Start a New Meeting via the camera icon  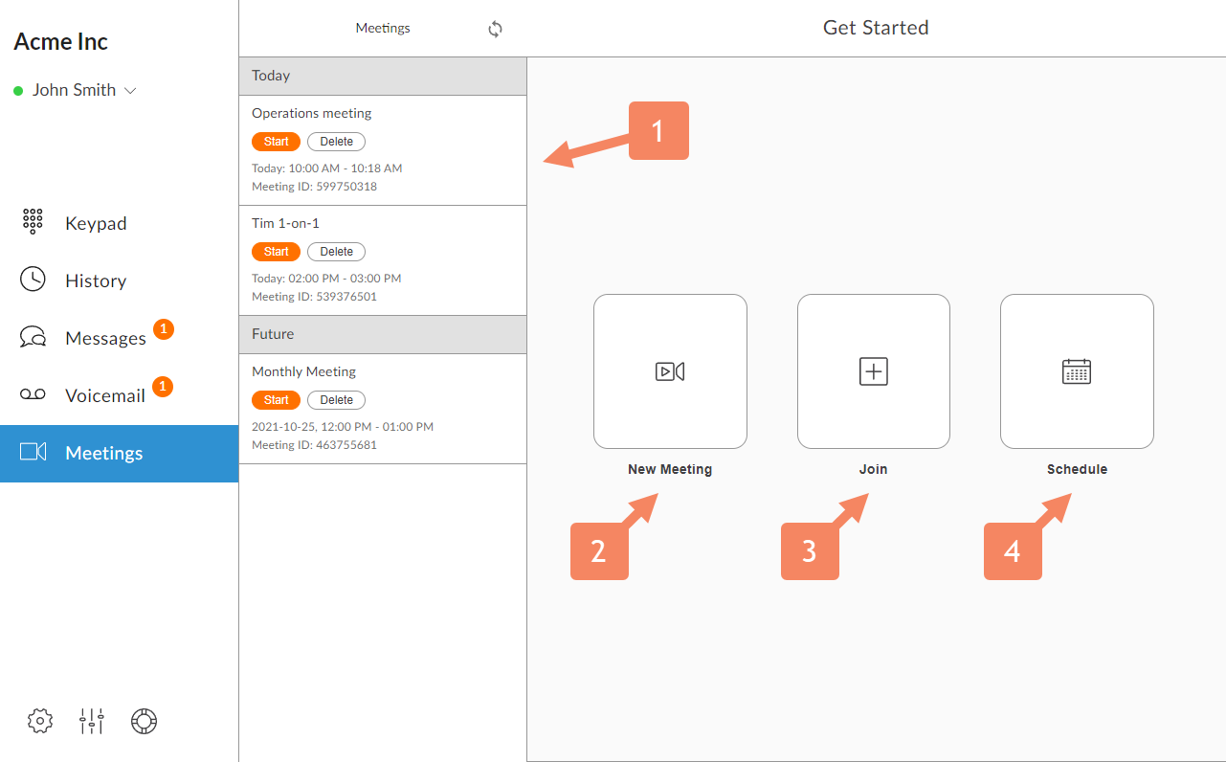pos(670,371)
